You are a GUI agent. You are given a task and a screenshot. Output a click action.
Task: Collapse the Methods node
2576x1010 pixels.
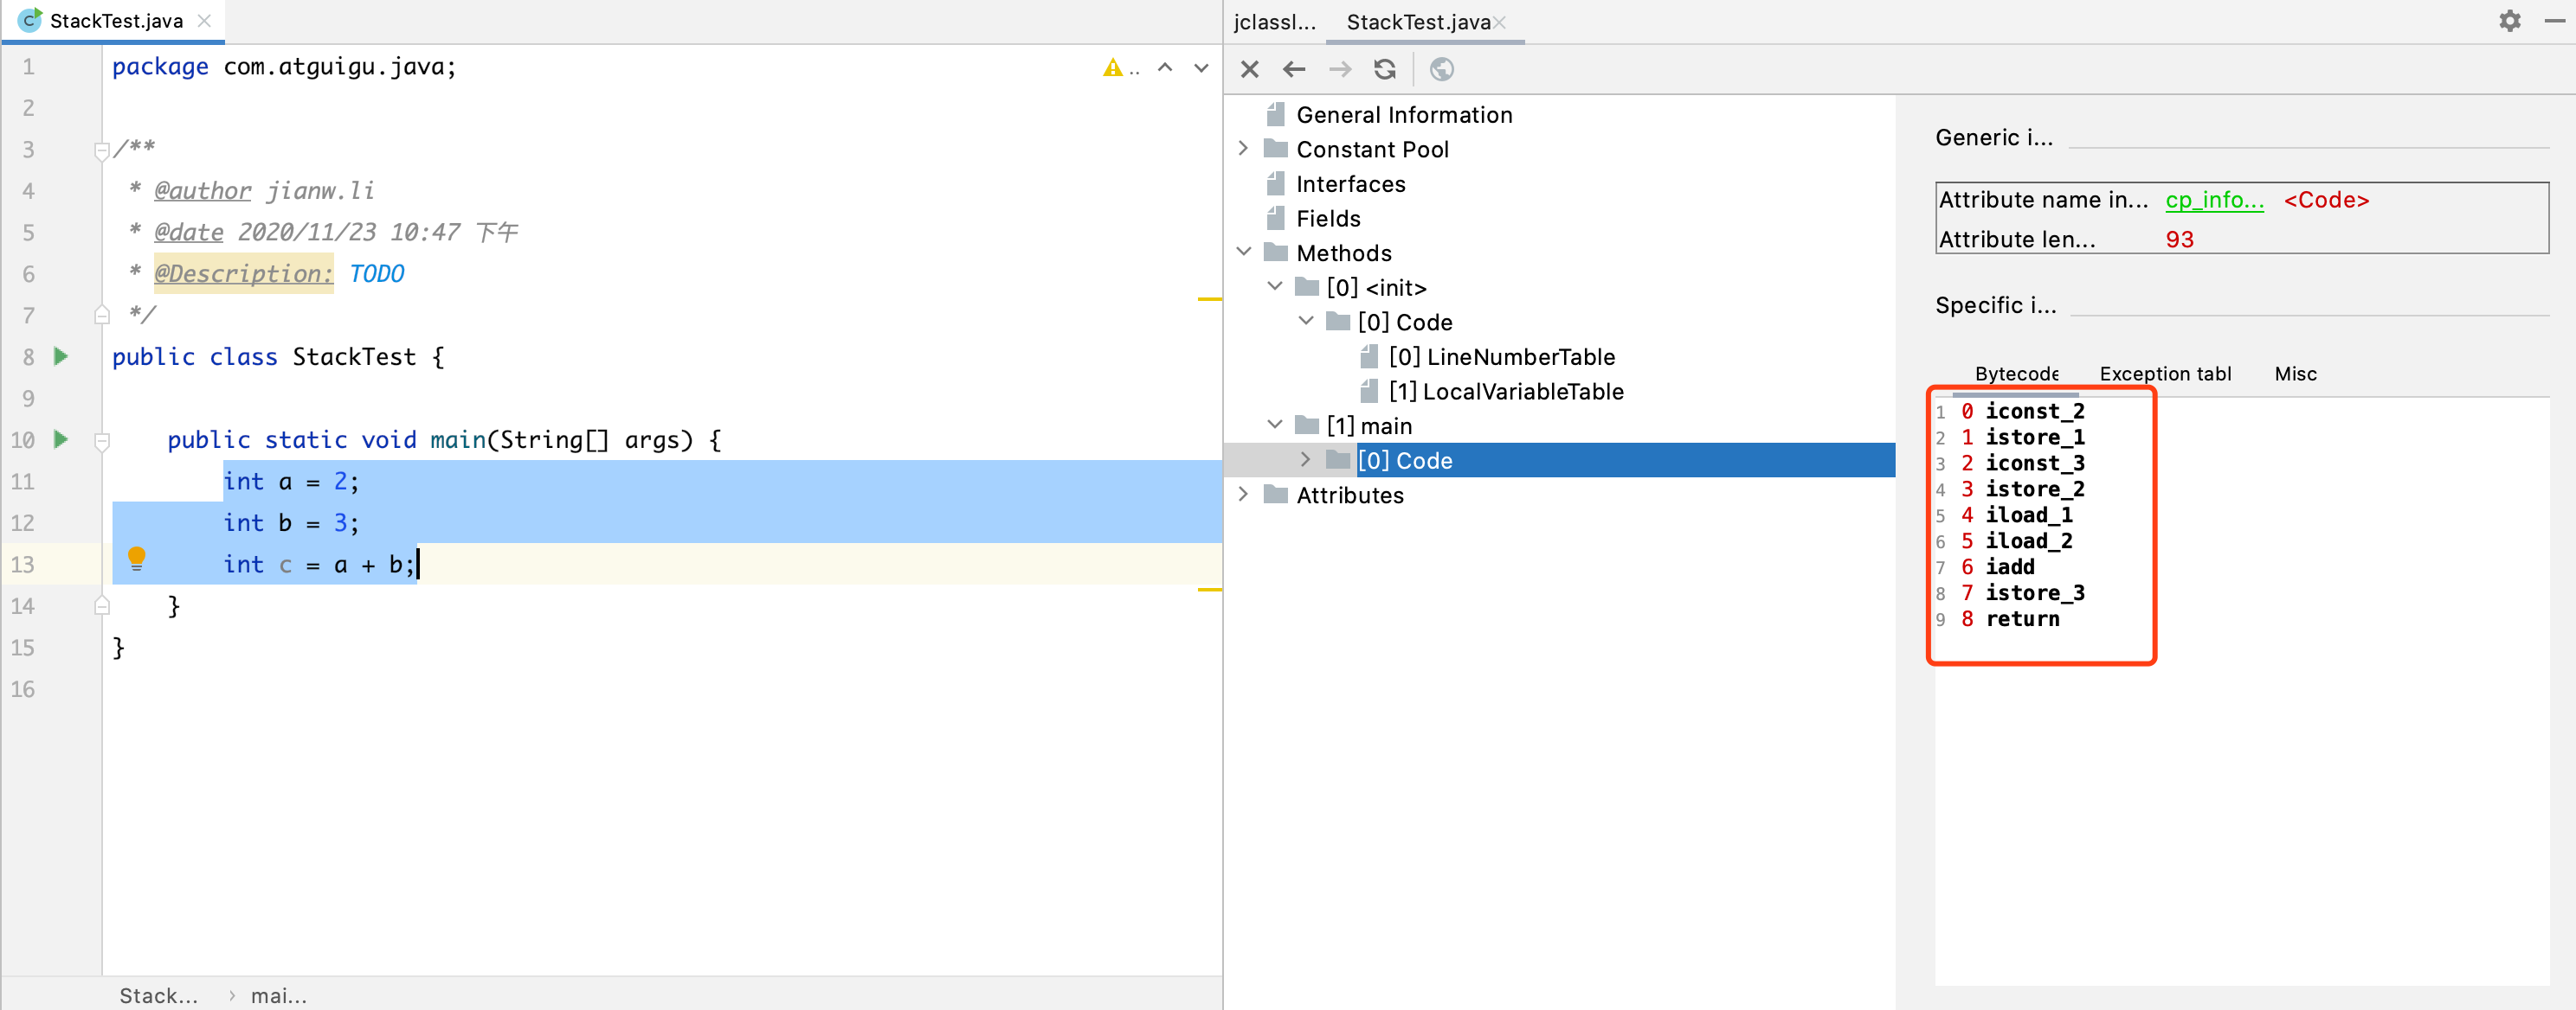click(x=1243, y=252)
